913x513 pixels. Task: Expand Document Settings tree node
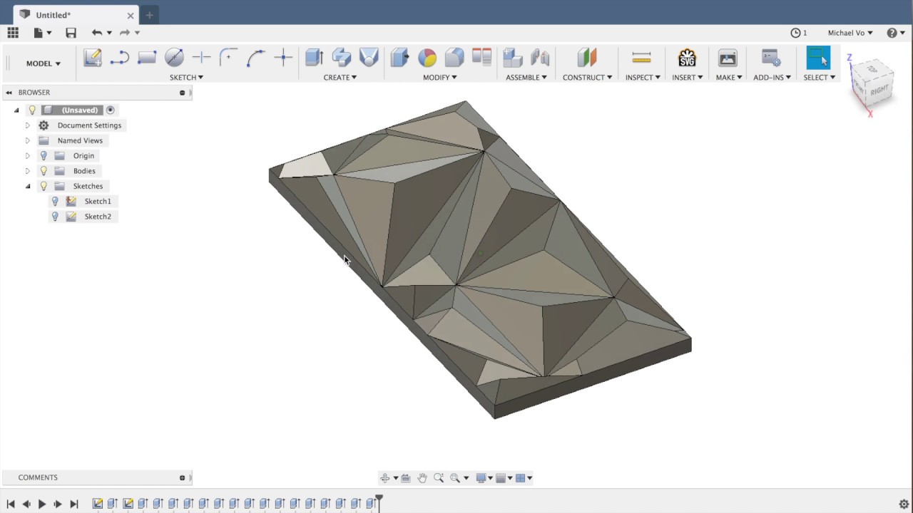coord(28,125)
